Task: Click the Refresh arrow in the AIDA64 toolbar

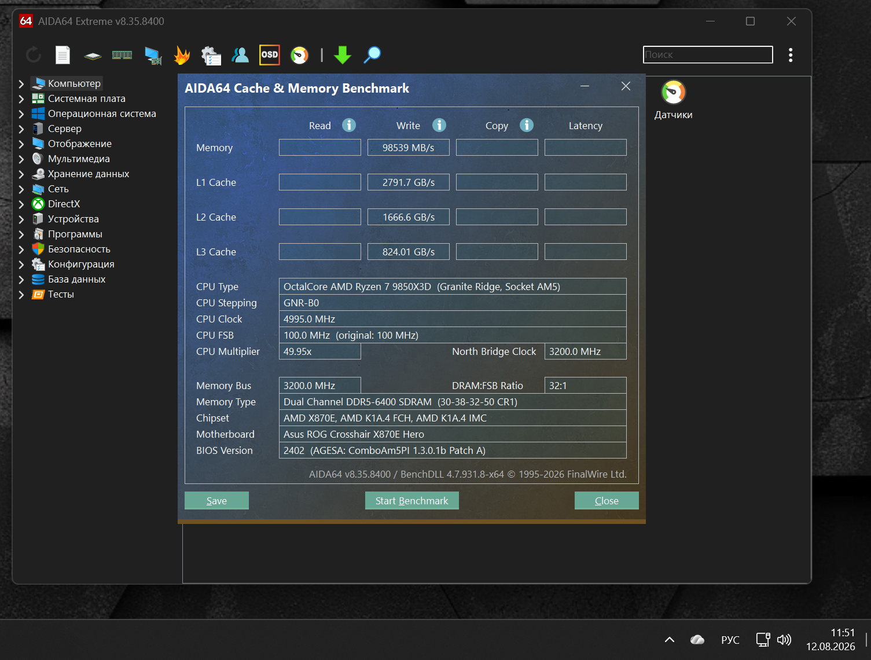Action: [x=34, y=55]
